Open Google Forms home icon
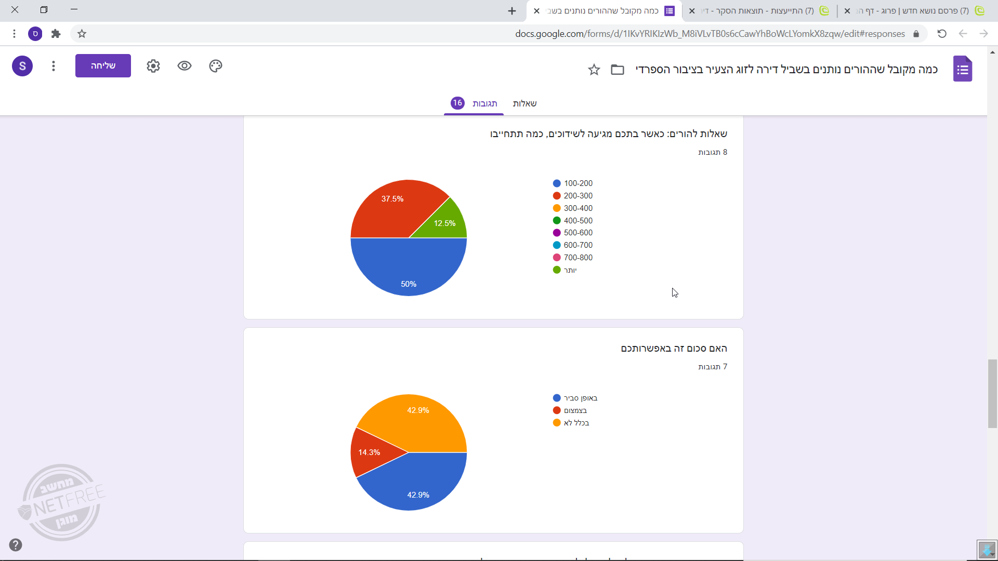998x561 pixels. (962, 69)
